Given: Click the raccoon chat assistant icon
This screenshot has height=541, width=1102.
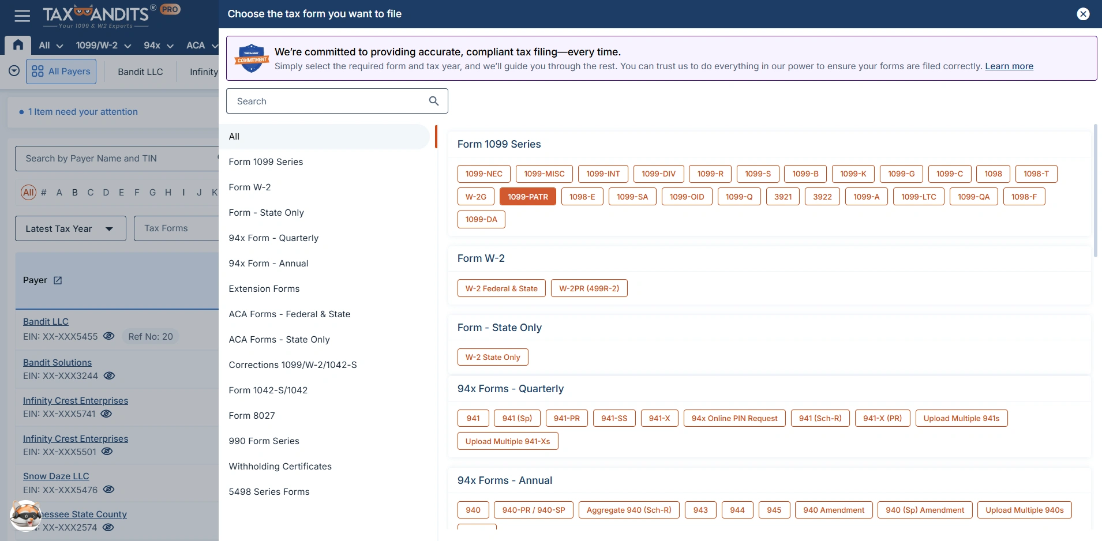Looking at the screenshot, I should click(25, 516).
